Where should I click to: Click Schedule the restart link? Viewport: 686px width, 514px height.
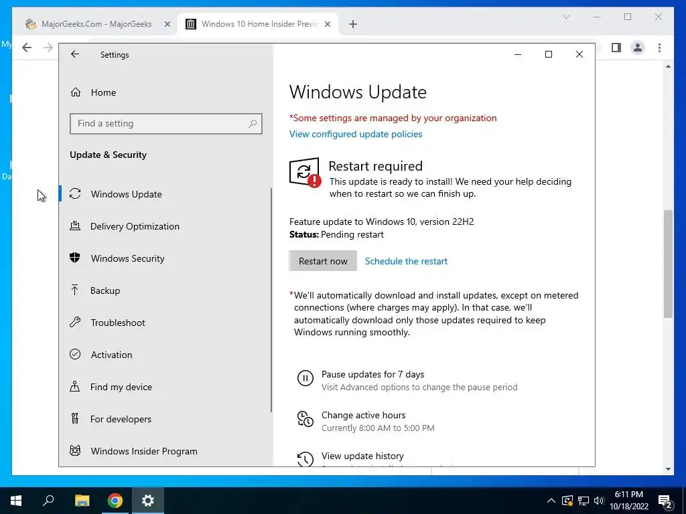[x=406, y=261]
